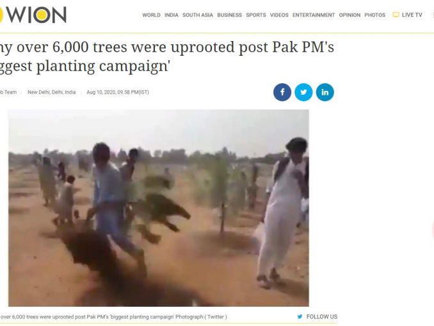Click the WION logo
Screen dimensions: 434x326
pos(33,15)
